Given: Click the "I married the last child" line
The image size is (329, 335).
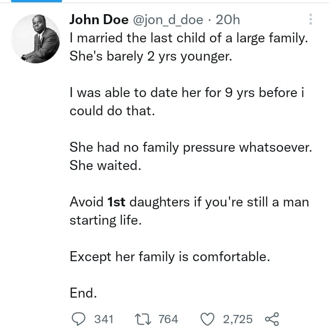Looking at the screenshot, I should pos(189,38).
